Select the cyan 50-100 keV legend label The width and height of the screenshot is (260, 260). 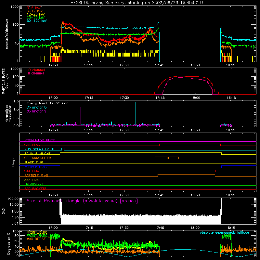tap(37, 21)
